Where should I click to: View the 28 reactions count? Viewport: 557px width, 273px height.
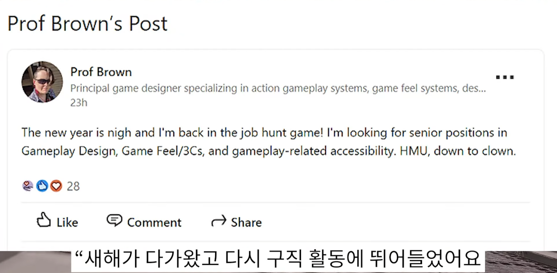click(73, 186)
